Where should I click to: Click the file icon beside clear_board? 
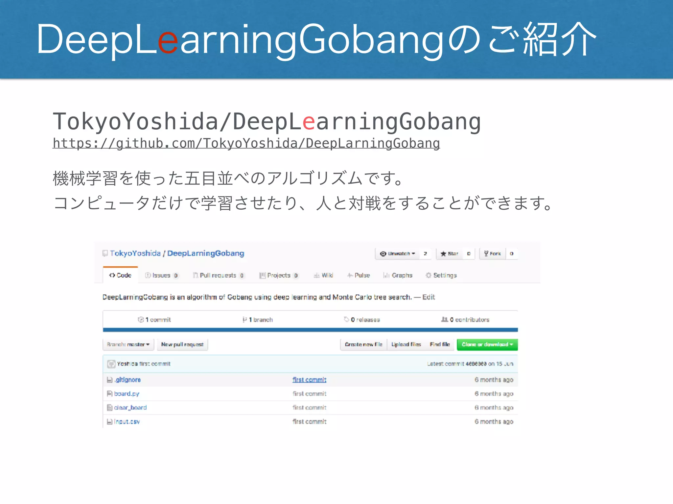(109, 408)
